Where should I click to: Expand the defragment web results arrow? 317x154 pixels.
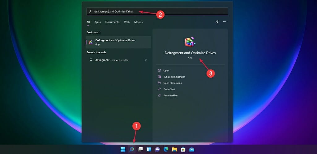point(146,60)
